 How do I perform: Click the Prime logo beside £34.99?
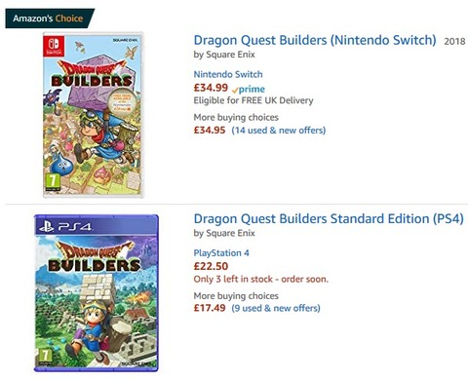pyautogui.click(x=249, y=89)
